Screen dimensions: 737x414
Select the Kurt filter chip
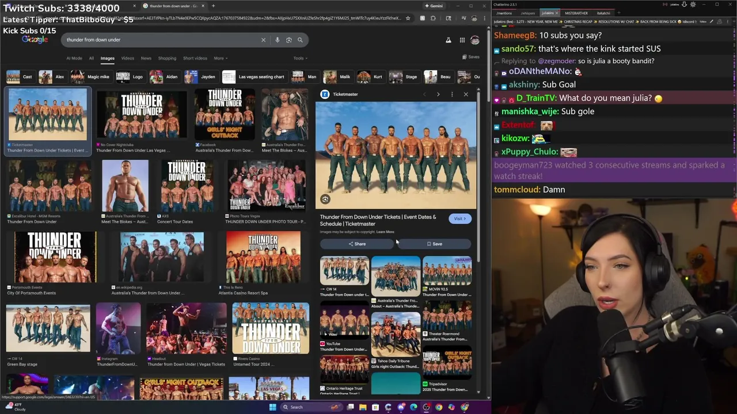(371, 76)
